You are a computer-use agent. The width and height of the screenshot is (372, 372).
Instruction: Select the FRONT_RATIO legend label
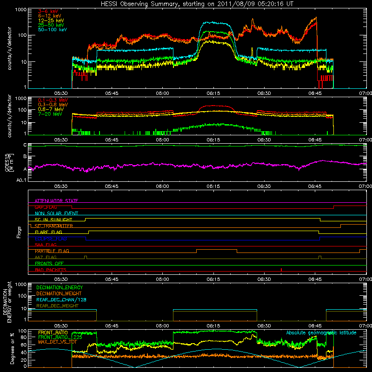coord(53,332)
